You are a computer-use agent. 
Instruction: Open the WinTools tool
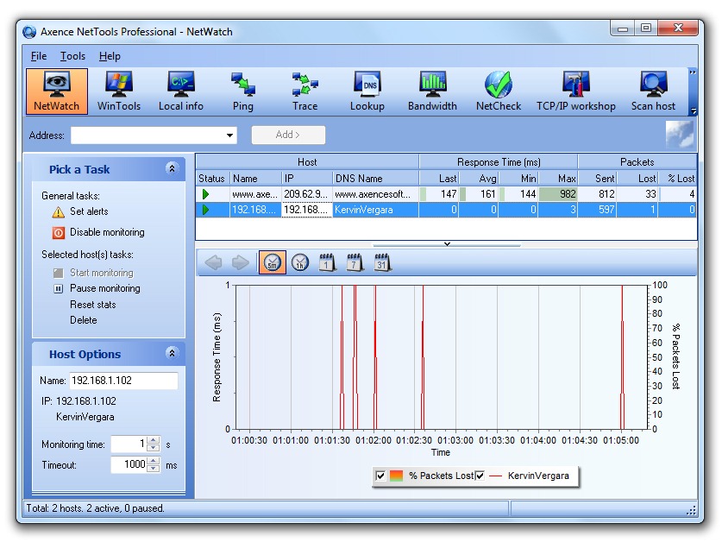tap(119, 91)
